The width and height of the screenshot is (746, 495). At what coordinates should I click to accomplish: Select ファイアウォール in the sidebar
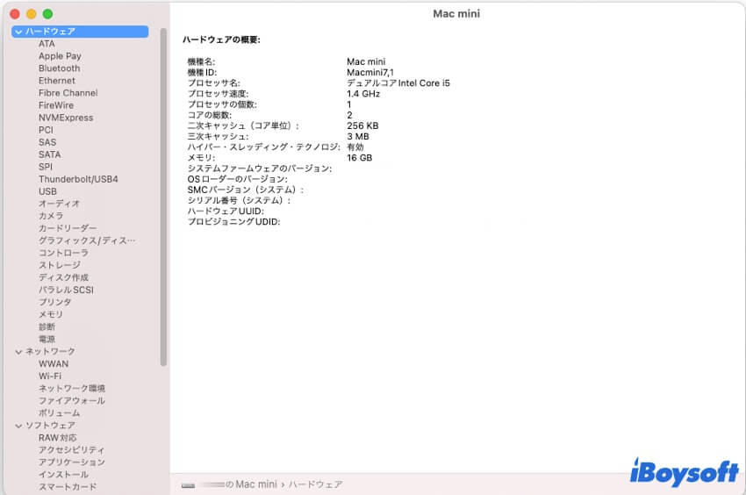[x=72, y=401]
